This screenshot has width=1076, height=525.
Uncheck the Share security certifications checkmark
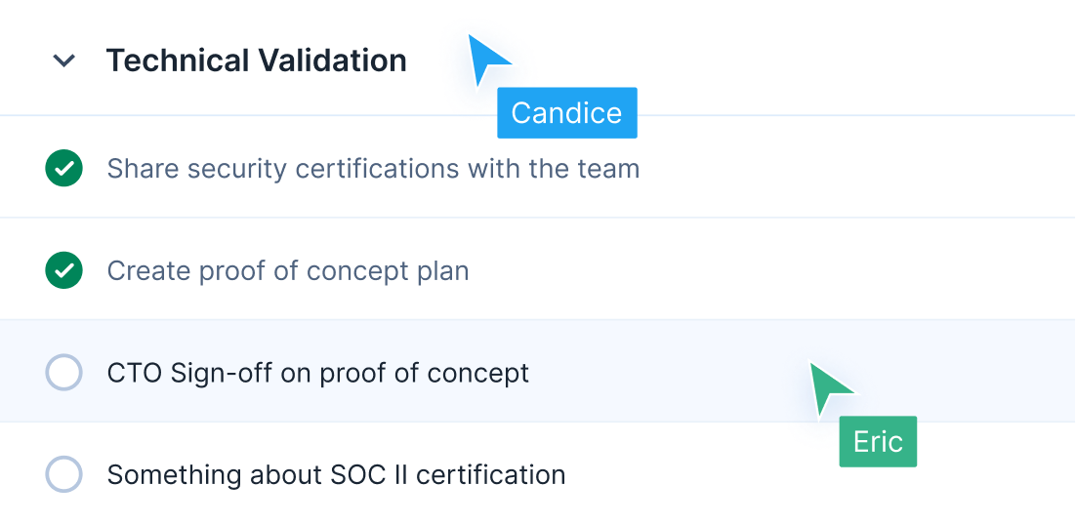(x=63, y=169)
